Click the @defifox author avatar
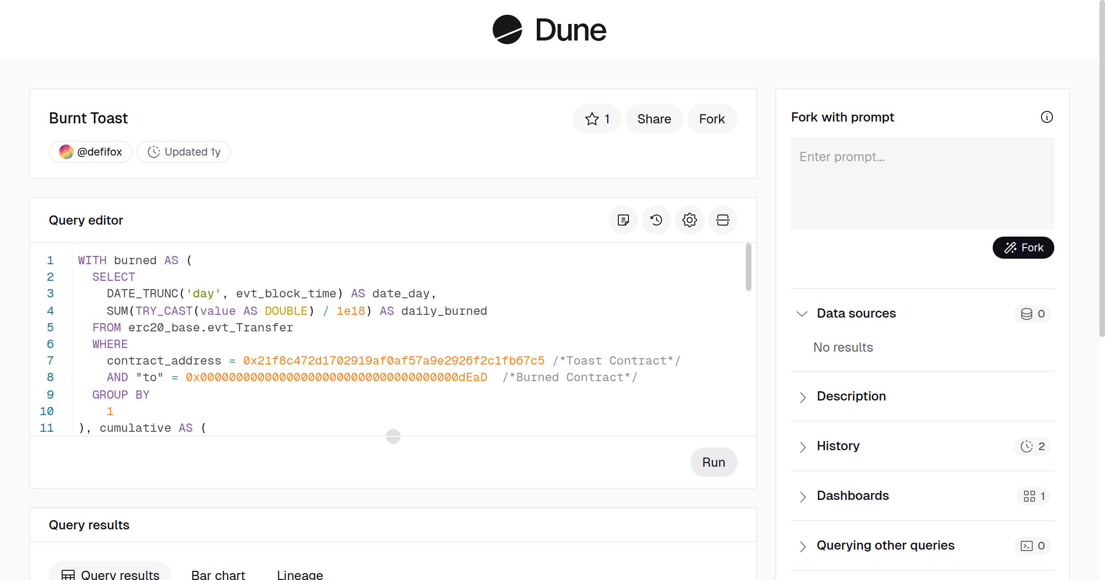This screenshot has width=1105, height=580. (x=66, y=152)
